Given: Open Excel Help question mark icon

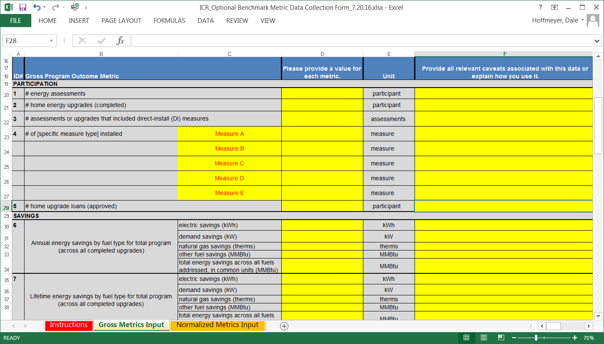Looking at the screenshot, I should [540, 7].
